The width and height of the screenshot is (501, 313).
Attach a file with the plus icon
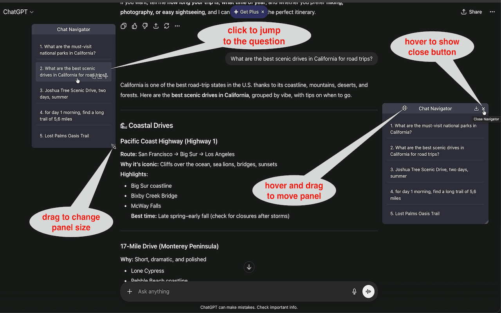130,291
